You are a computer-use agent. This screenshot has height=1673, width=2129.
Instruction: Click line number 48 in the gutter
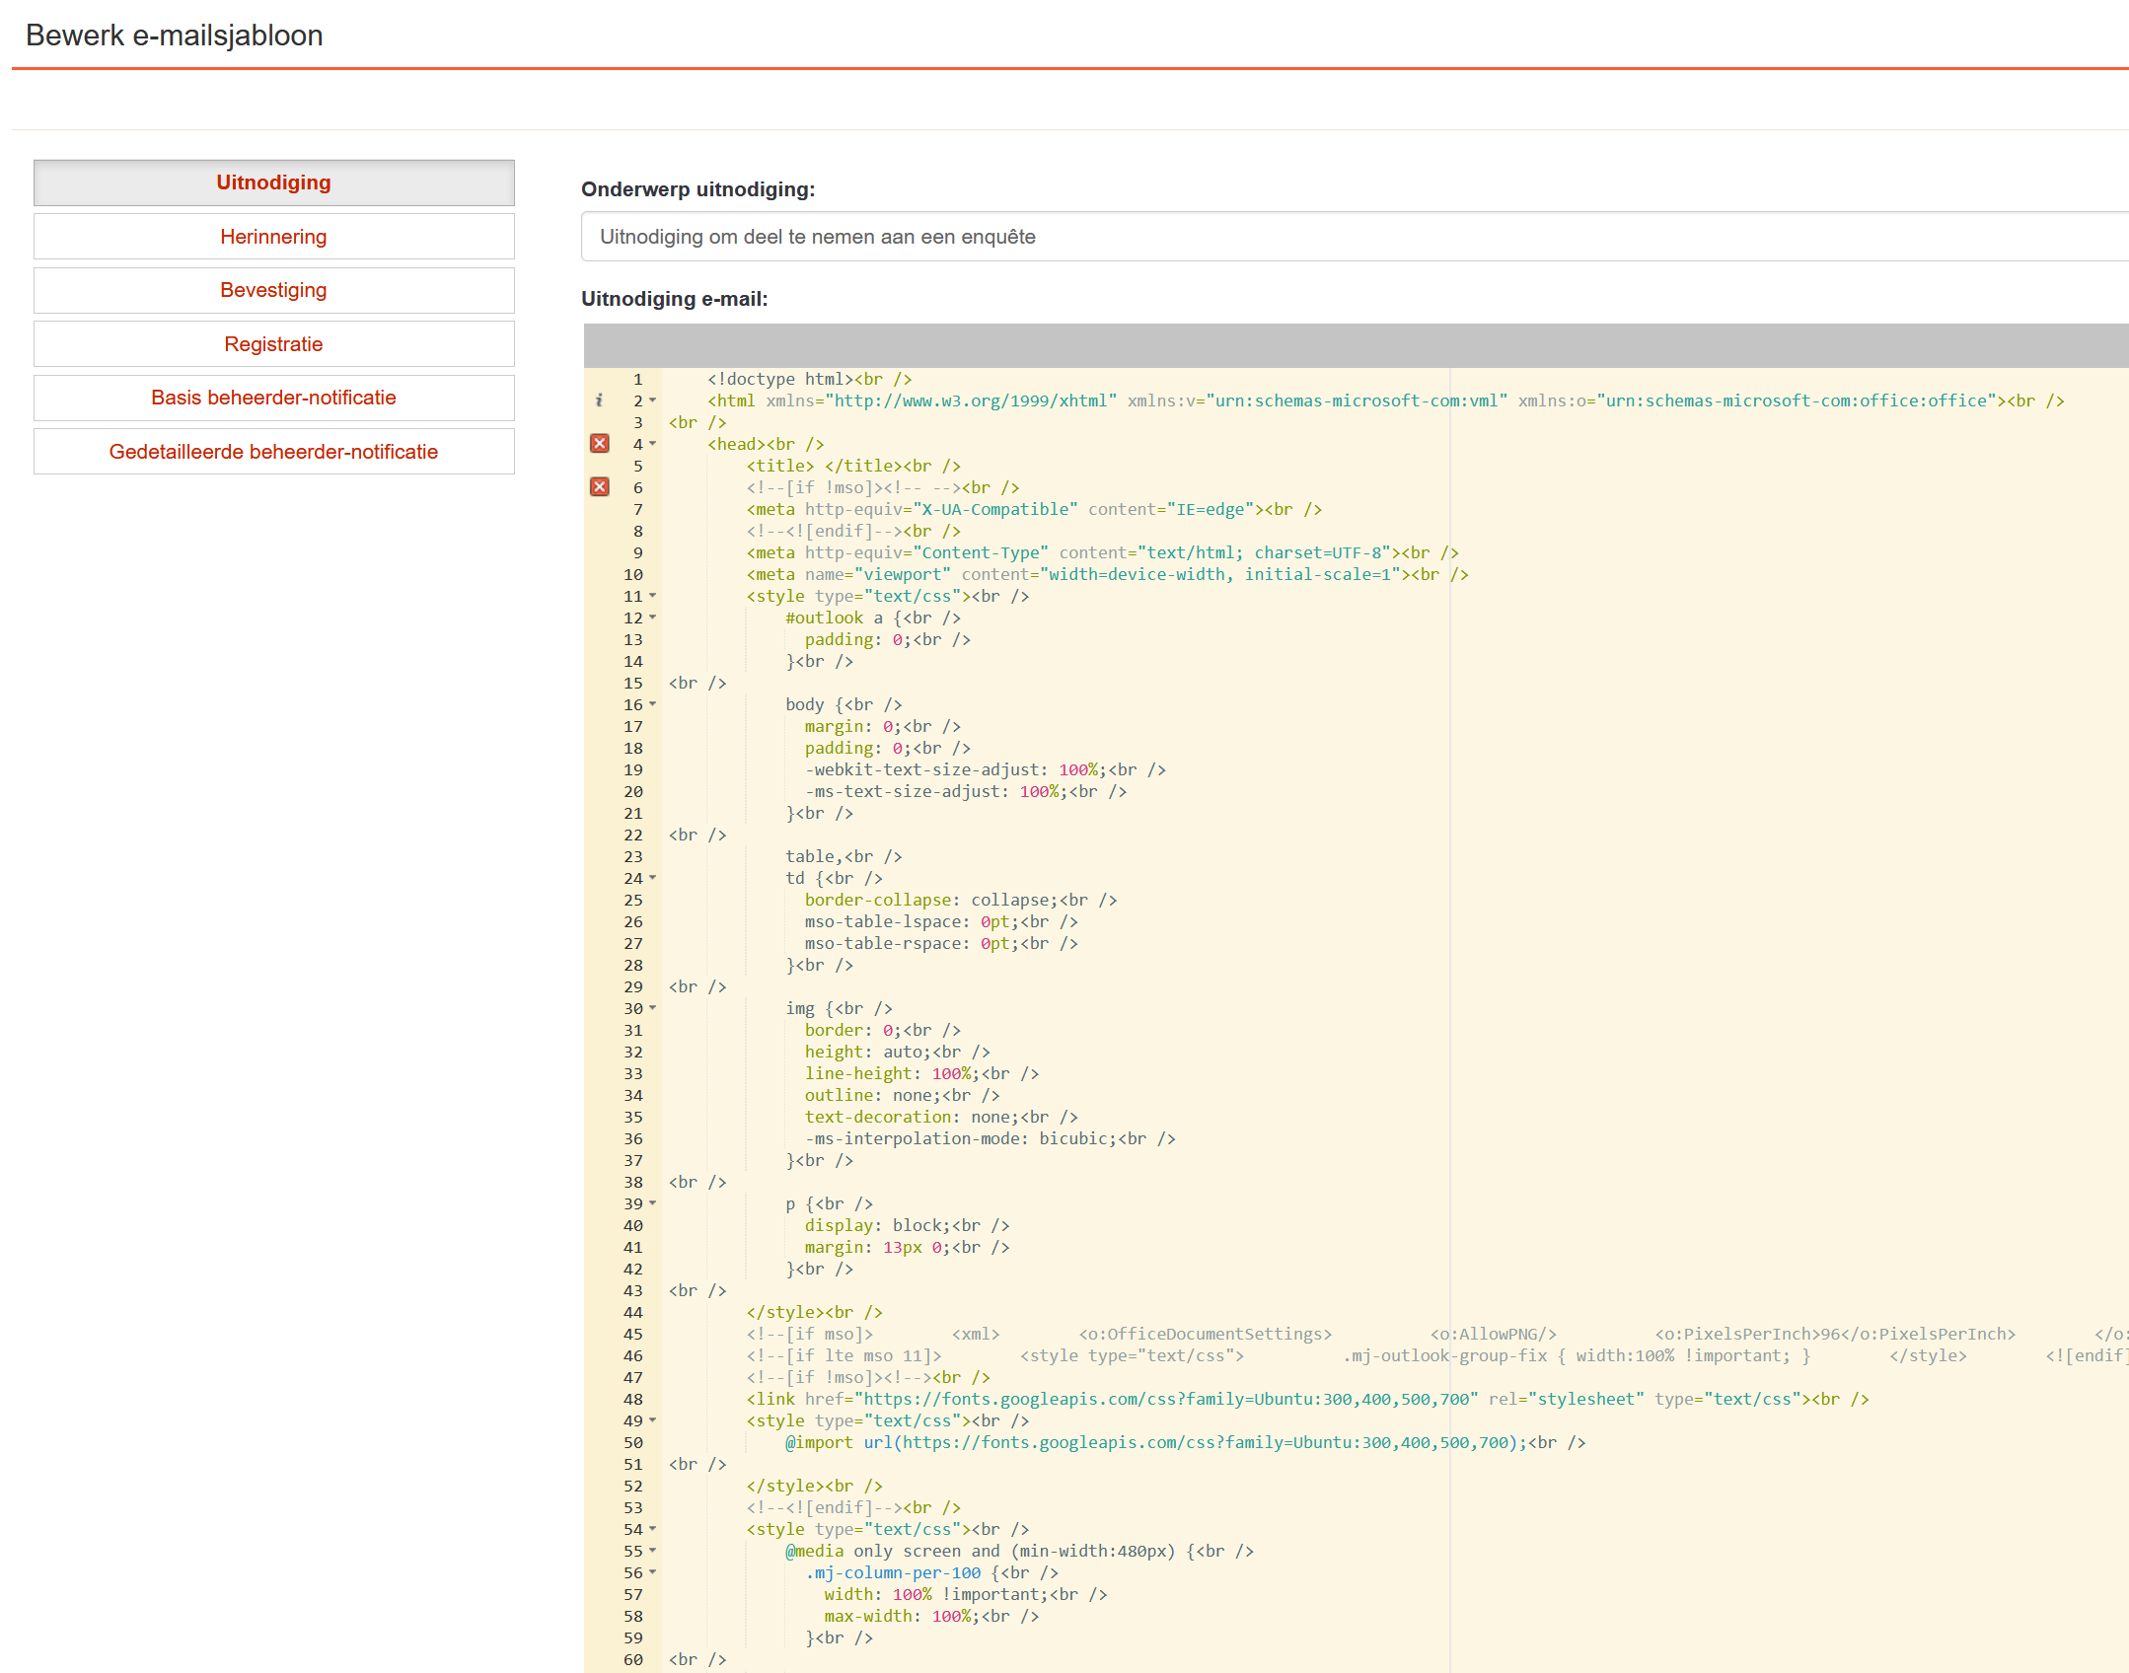632,1399
